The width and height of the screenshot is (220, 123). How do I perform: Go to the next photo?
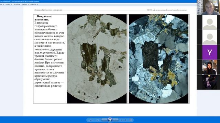115,120
